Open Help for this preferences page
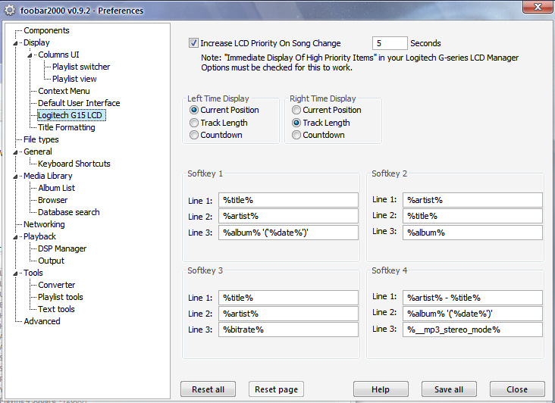This screenshot has height=403, width=555. point(381,389)
